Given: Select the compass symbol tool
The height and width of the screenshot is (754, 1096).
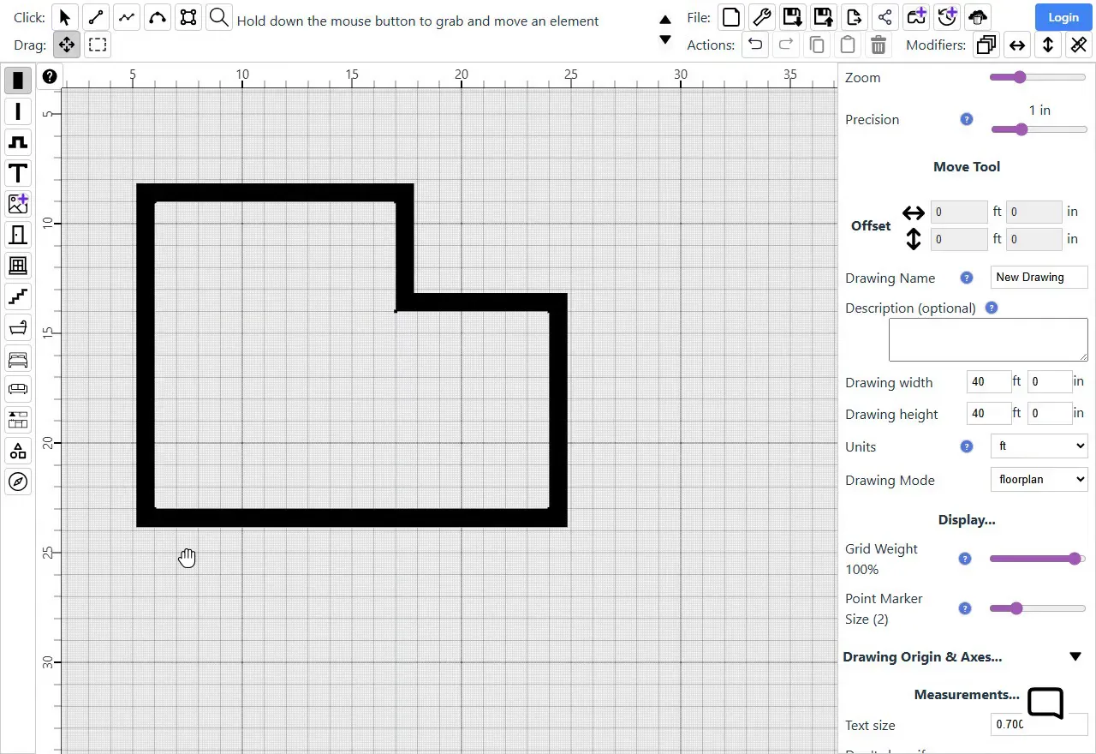Looking at the screenshot, I should pos(18,482).
